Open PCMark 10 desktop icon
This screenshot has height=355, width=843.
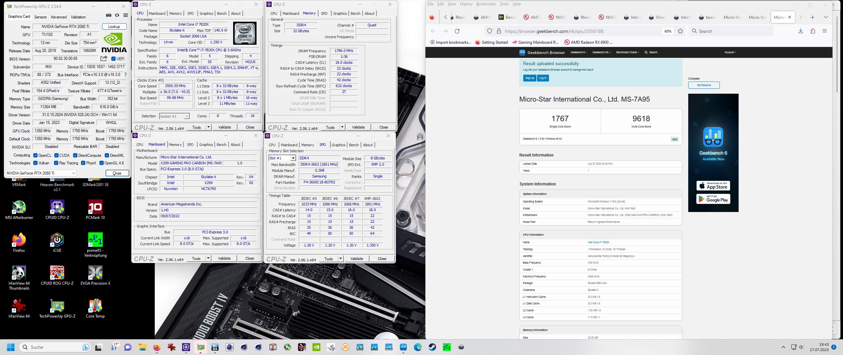coord(95,210)
